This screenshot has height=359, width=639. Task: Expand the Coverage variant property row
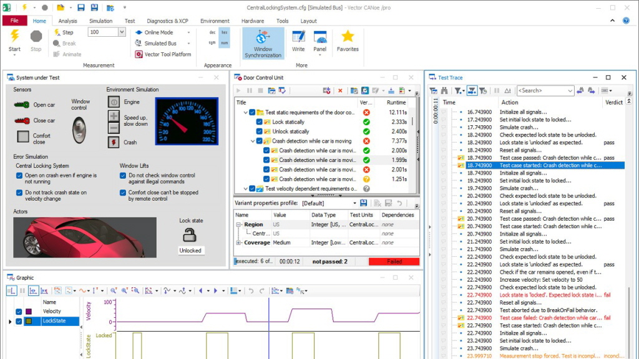(238, 242)
